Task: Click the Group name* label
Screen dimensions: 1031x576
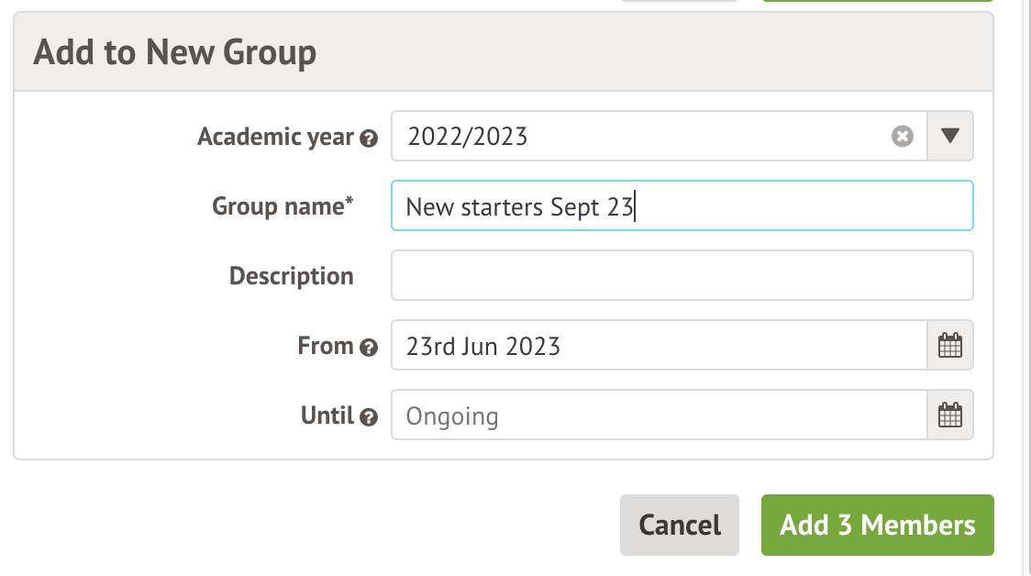Action: pyautogui.click(x=283, y=206)
